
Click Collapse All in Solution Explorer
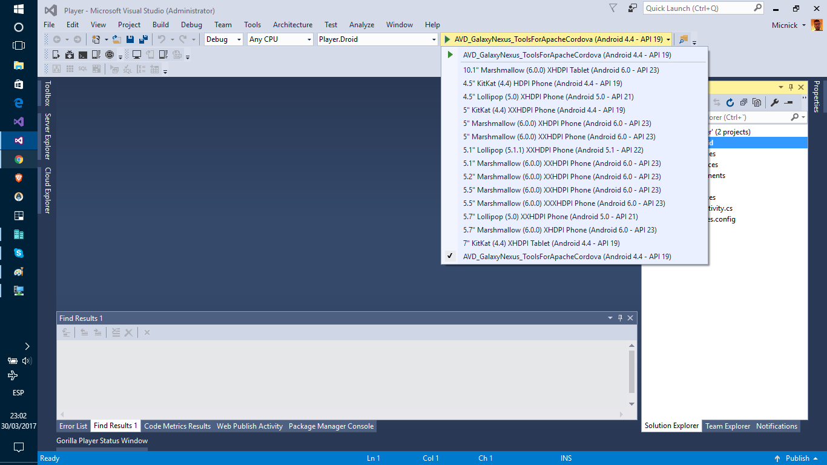[743, 102]
